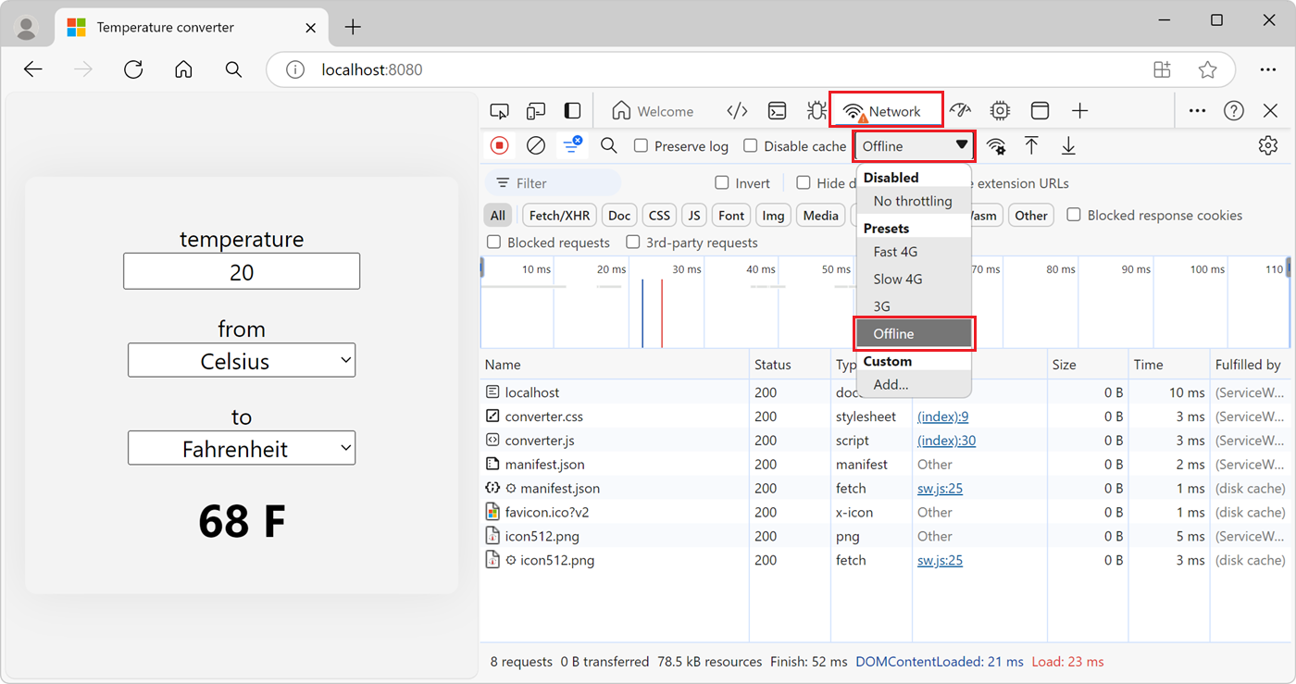Select 3G preset
The height and width of the screenshot is (684, 1296).
pyautogui.click(x=913, y=306)
